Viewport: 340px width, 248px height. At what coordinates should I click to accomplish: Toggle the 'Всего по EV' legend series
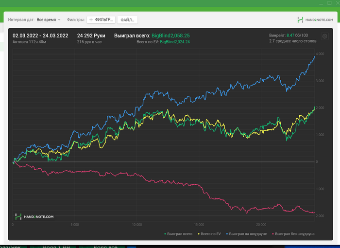pyautogui.click(x=209, y=234)
